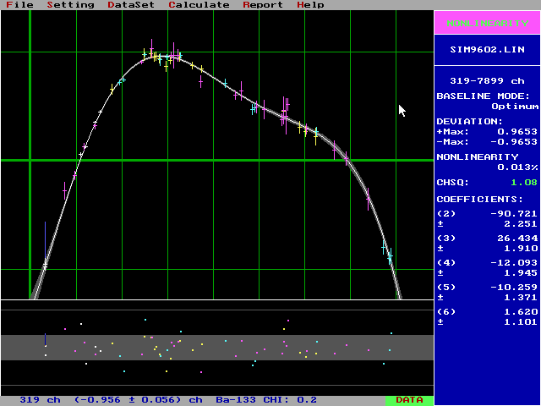541x406 pixels.
Task: Click the NONLINEARITY label in the side panel
Action: tap(477, 157)
